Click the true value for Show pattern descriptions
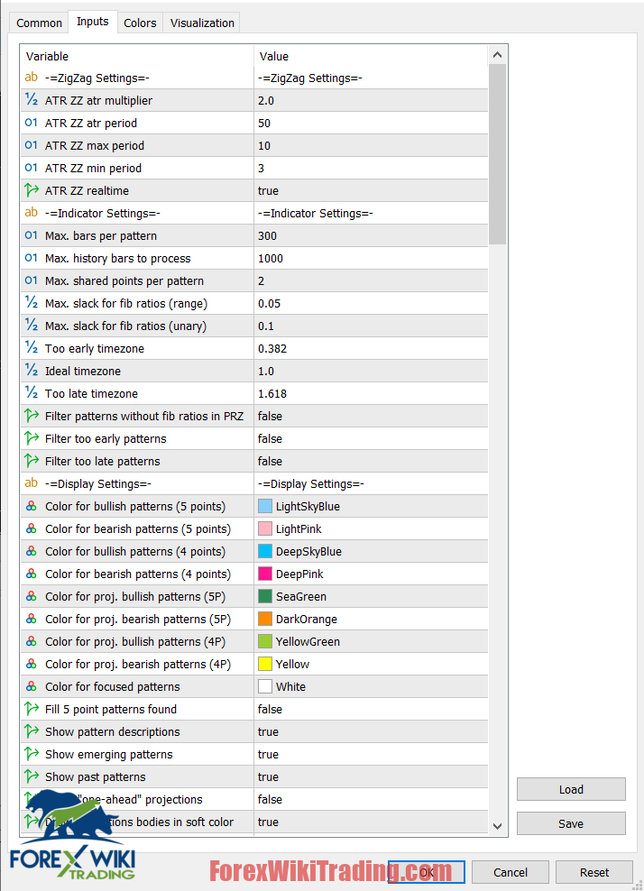This screenshot has height=891, width=644. click(x=268, y=732)
